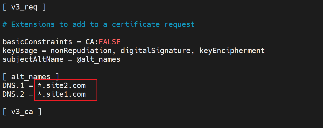Click the red FALSE value
Viewport: 323px width, 128px height.
point(109,42)
